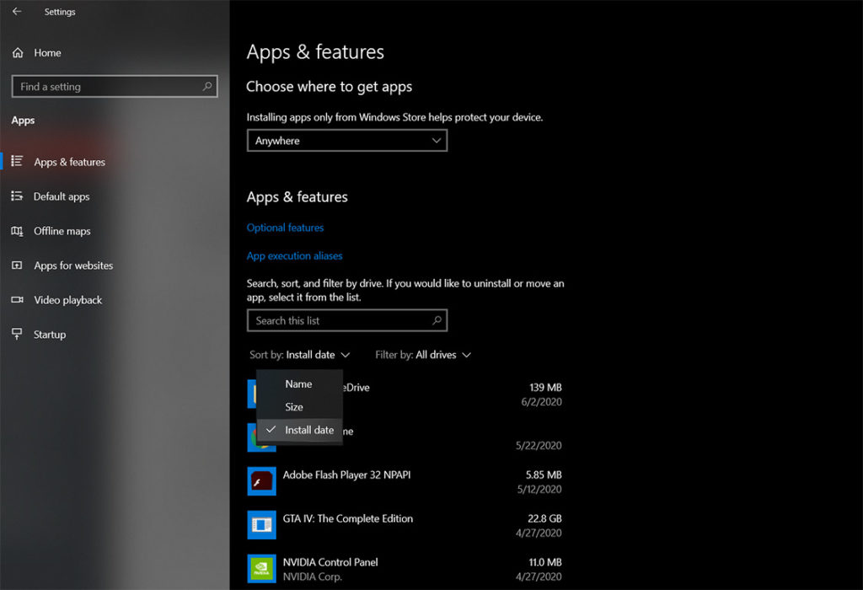Open the Optional features link
863x590 pixels.
point(285,228)
